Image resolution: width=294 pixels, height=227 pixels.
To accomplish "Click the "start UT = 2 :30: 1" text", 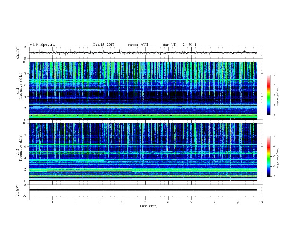I will point(179,45).
